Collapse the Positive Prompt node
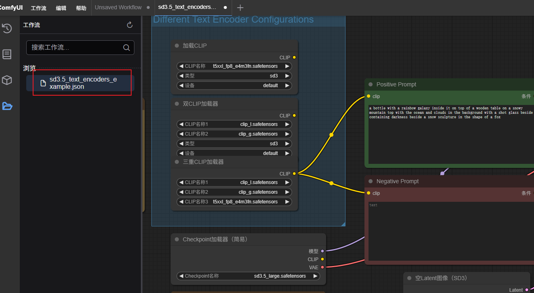534x293 pixels. click(371, 85)
